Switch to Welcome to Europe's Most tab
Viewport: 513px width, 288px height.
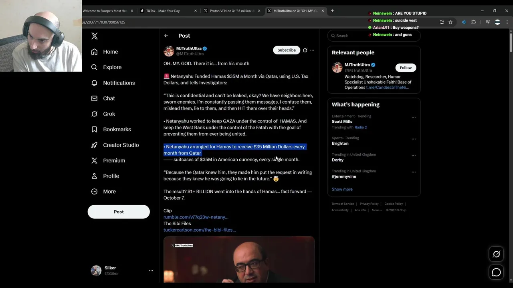pos(105,11)
